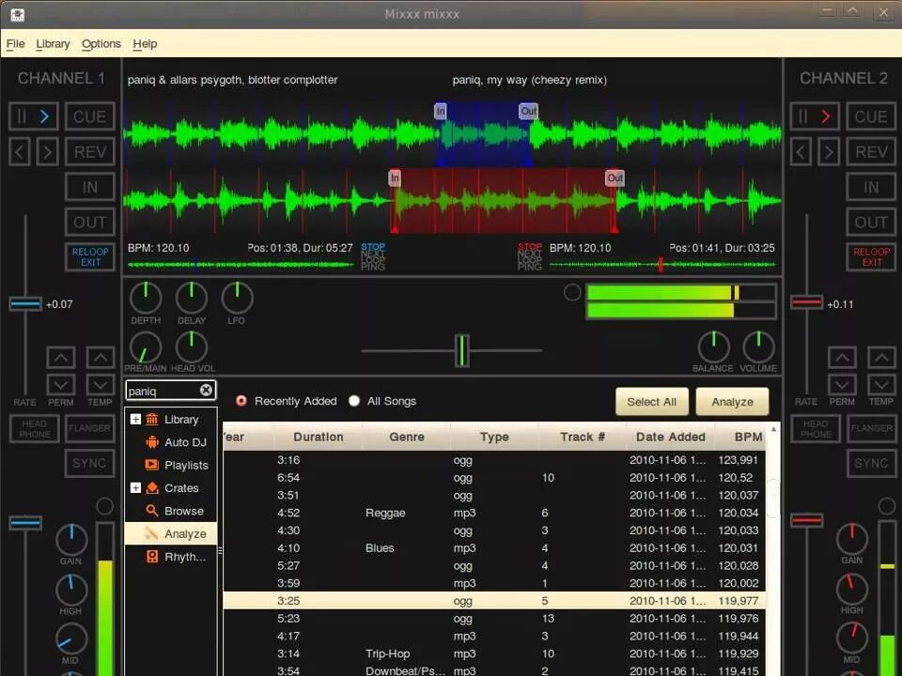Click the Select All button

(652, 402)
